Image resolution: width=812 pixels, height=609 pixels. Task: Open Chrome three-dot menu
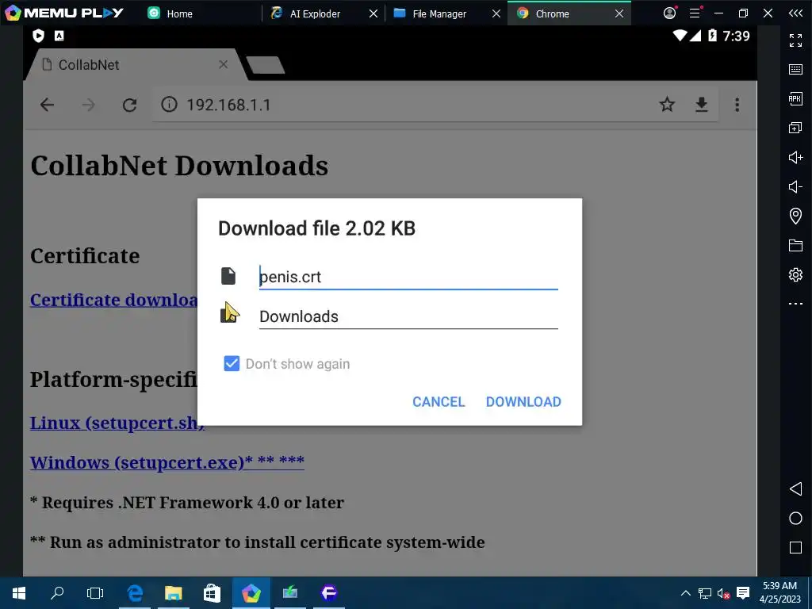pos(737,105)
